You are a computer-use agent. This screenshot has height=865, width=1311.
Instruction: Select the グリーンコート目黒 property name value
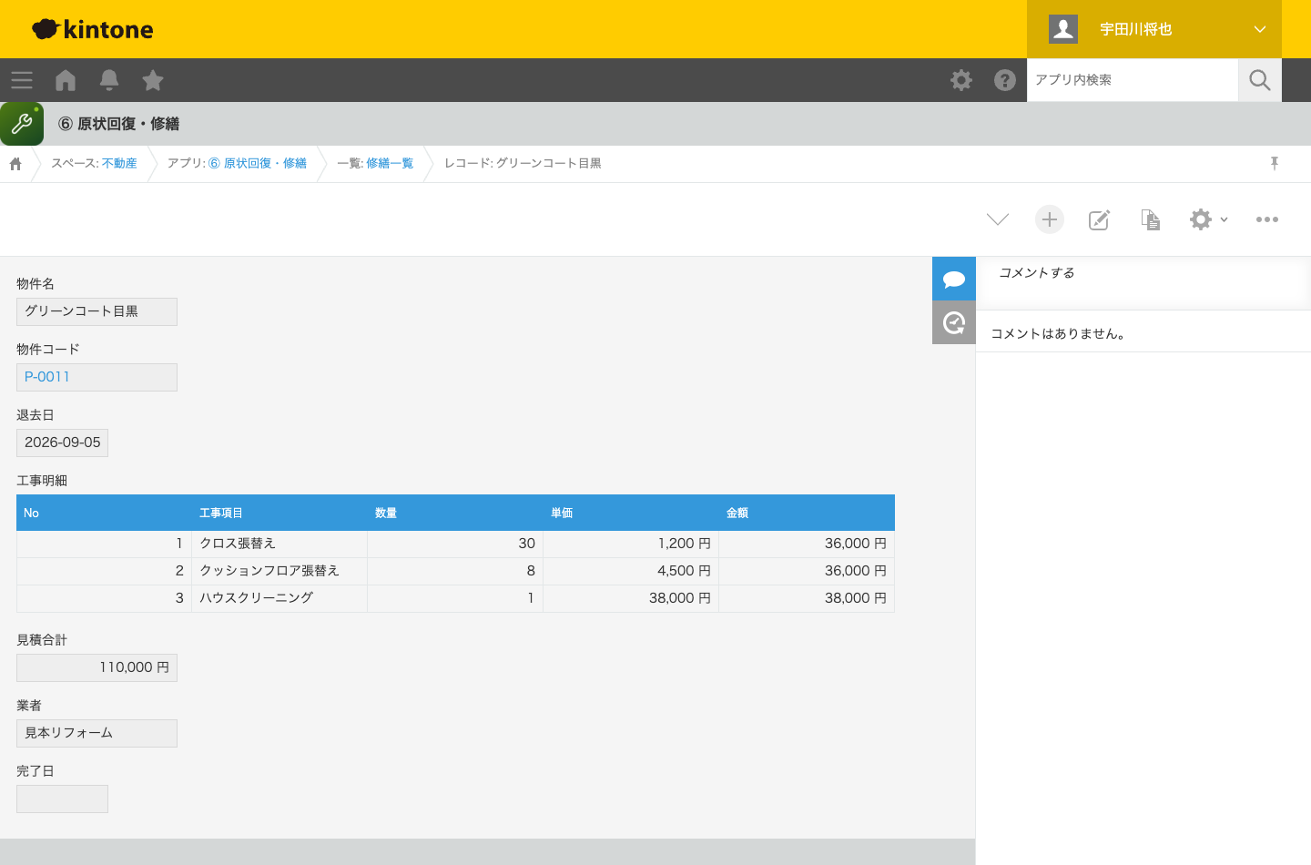(97, 311)
